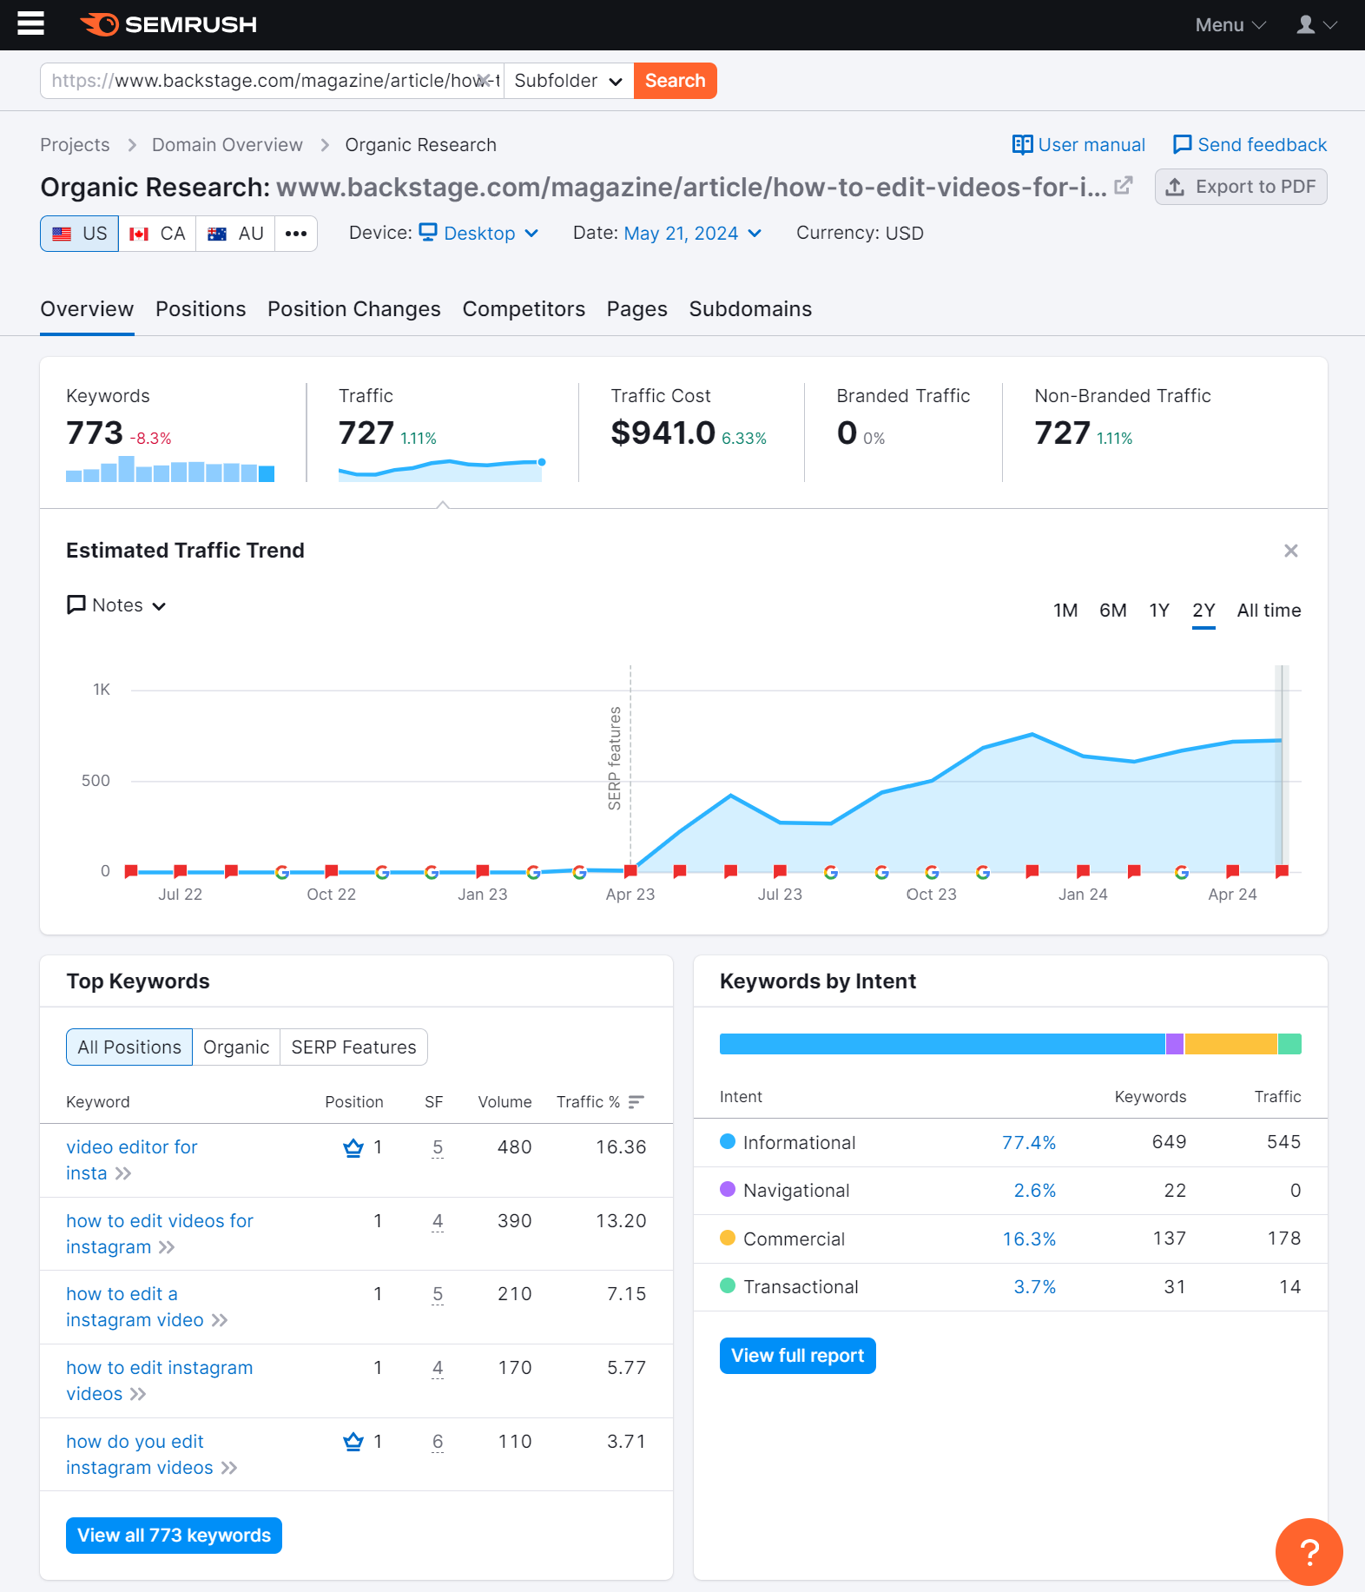Open the Date May 21, 2024 dropdown
Screen dimensions: 1365x1592
[693, 234]
